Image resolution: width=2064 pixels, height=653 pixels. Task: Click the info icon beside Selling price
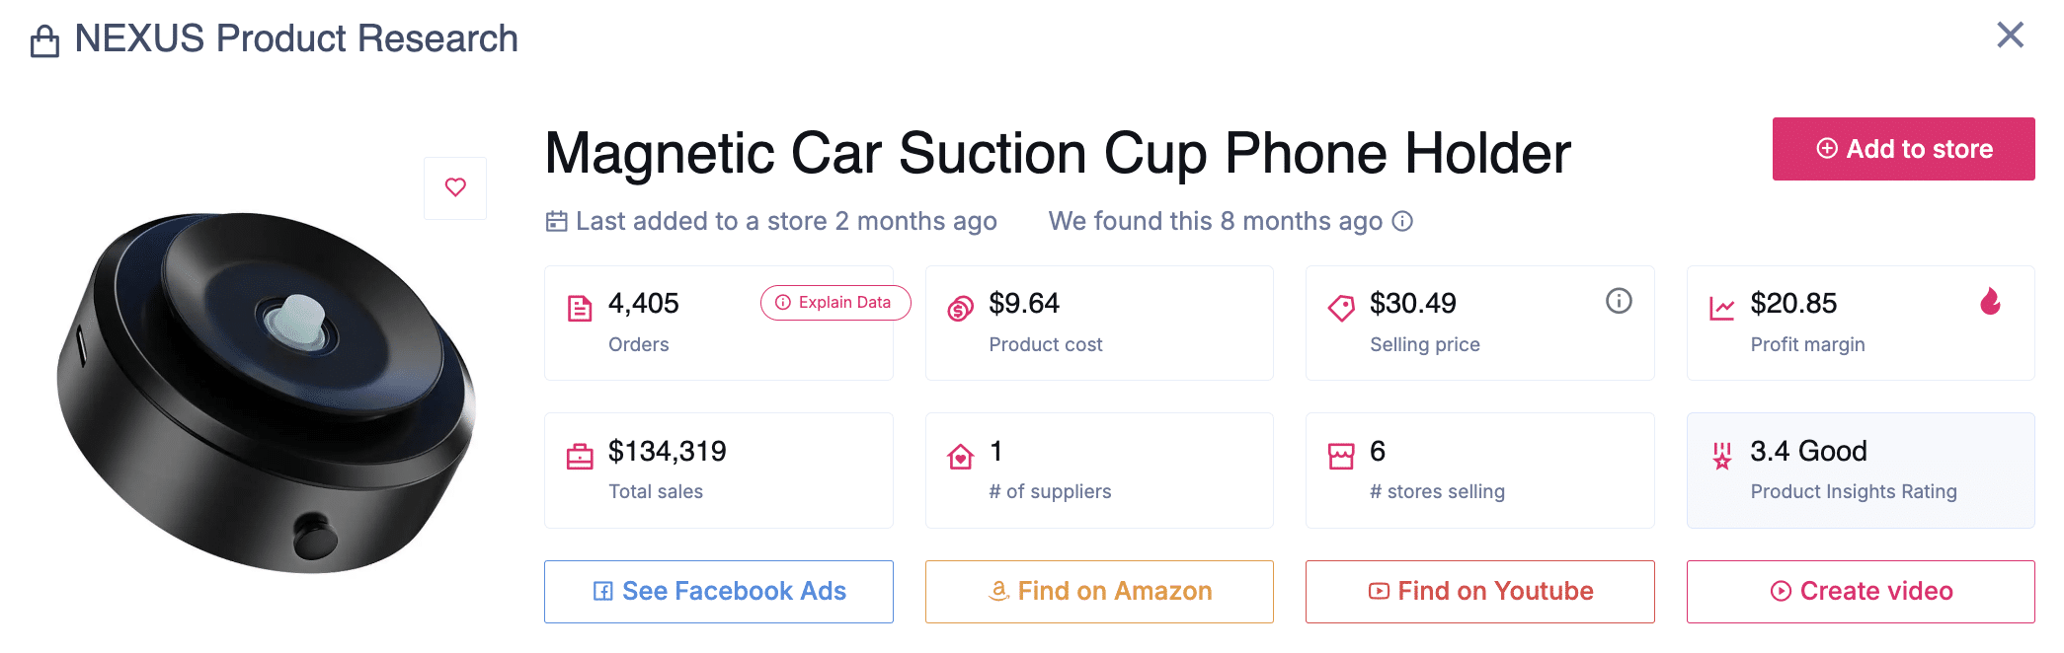point(1619,301)
